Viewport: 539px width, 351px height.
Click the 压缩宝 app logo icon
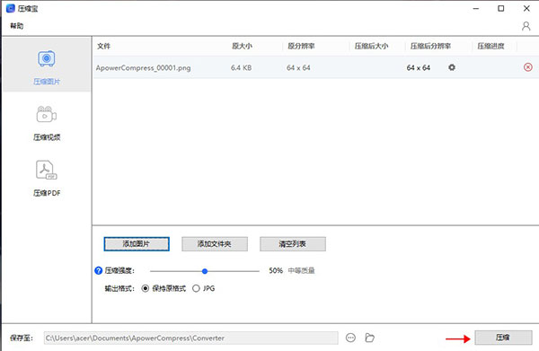(11, 8)
